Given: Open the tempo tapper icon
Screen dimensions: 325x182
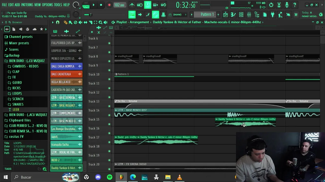Looking at the screenshot, I should (x=280, y=15).
